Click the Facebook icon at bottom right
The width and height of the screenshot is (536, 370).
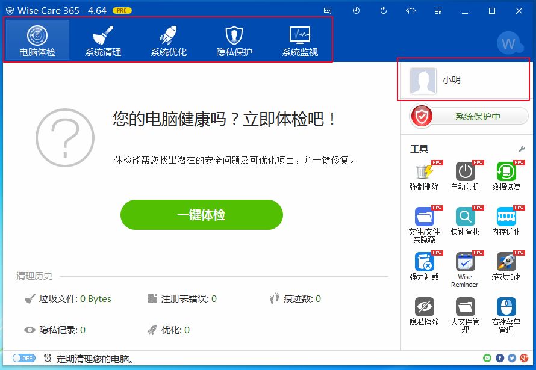coord(500,358)
